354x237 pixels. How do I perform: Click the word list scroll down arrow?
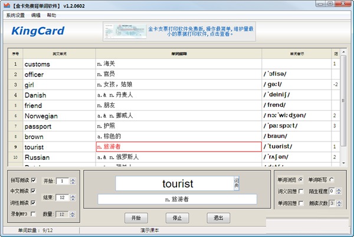click(343, 163)
